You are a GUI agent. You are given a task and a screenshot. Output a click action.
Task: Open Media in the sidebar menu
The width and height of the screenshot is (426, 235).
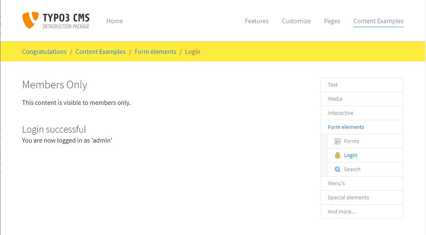[x=362, y=99]
